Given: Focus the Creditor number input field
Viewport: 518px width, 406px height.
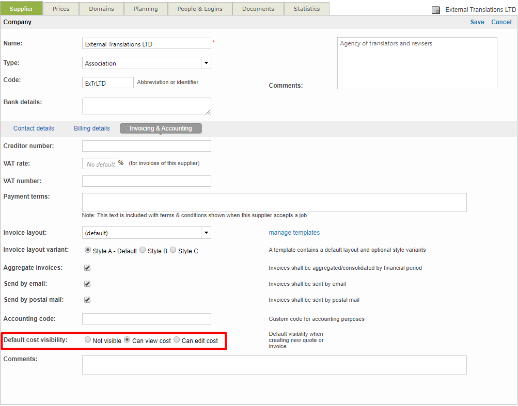Looking at the screenshot, I should click(147, 146).
